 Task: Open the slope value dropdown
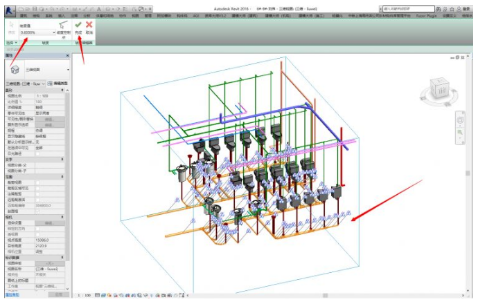53,32
